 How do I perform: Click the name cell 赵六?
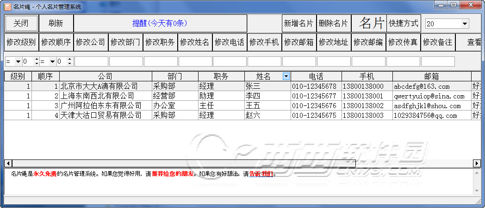(x=267, y=116)
